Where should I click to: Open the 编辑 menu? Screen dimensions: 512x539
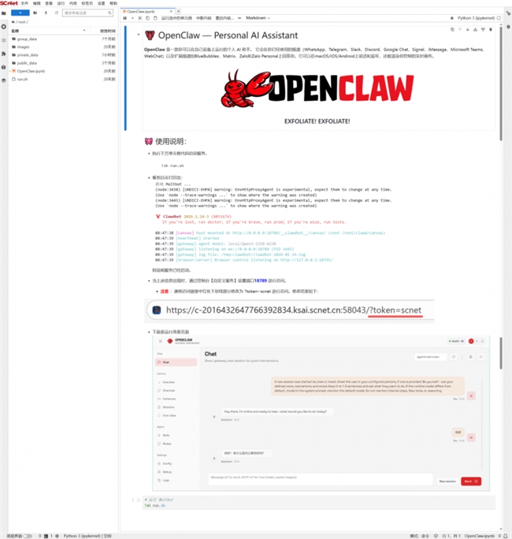click(x=37, y=3)
